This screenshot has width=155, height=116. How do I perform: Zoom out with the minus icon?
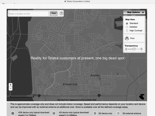(x=10, y=89)
